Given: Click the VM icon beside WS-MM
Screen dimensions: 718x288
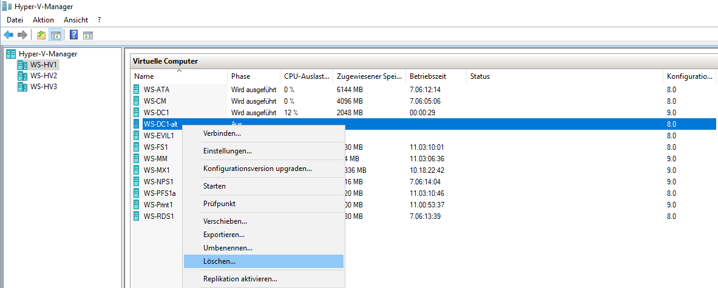Looking at the screenshot, I should pos(136,159).
